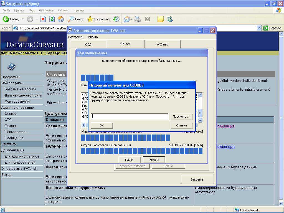Click the wrench icon in the EWA net administration title bar

point(70,30)
